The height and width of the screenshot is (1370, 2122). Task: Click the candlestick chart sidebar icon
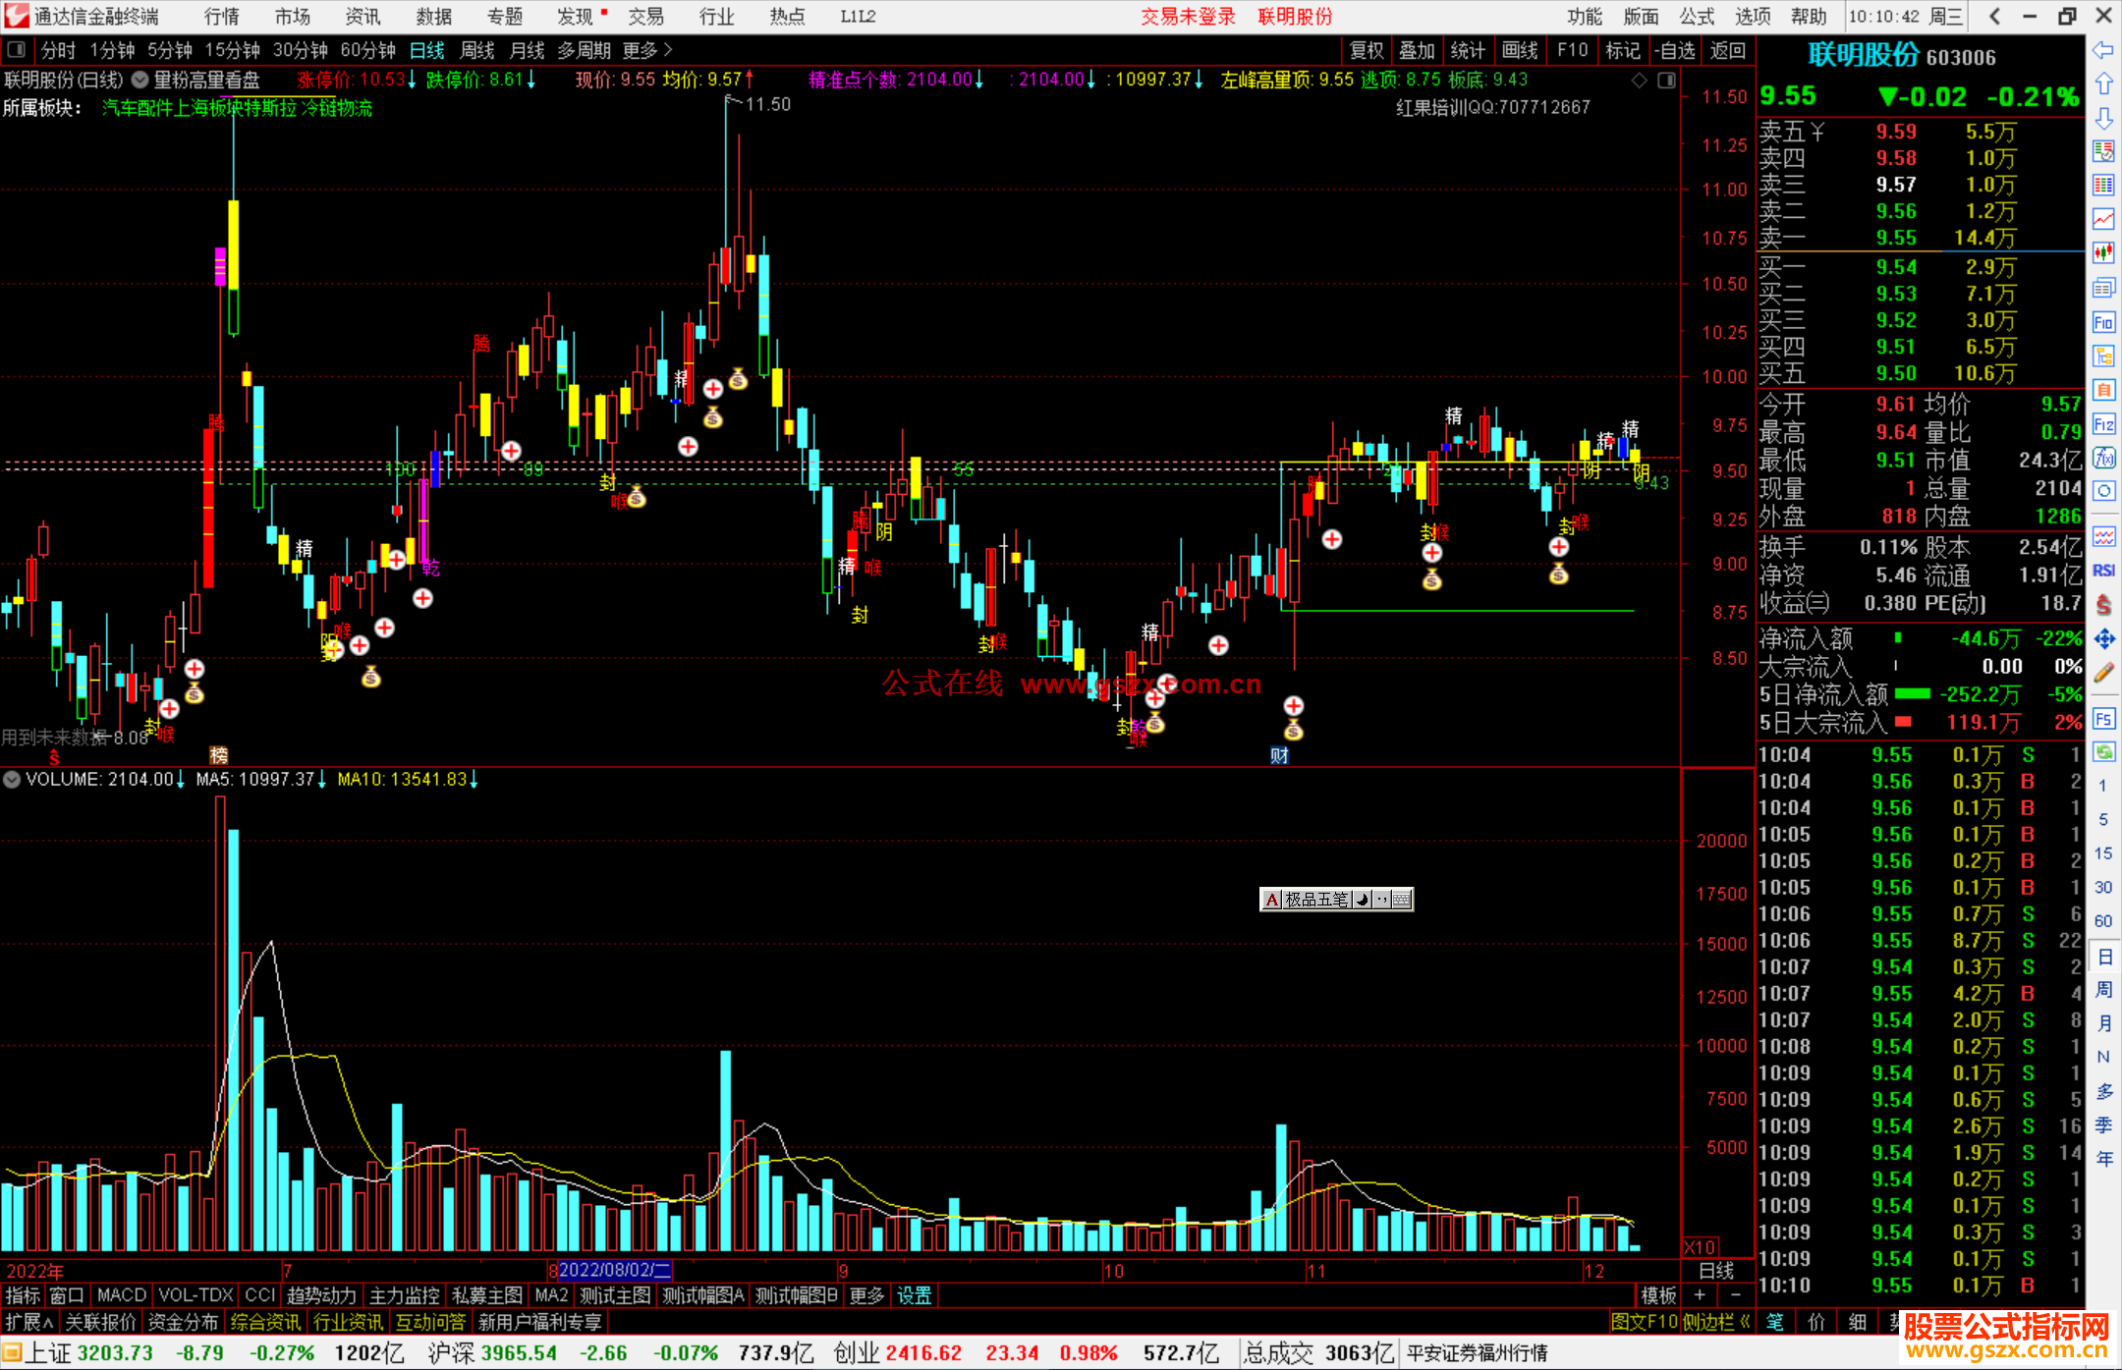coord(2103,253)
